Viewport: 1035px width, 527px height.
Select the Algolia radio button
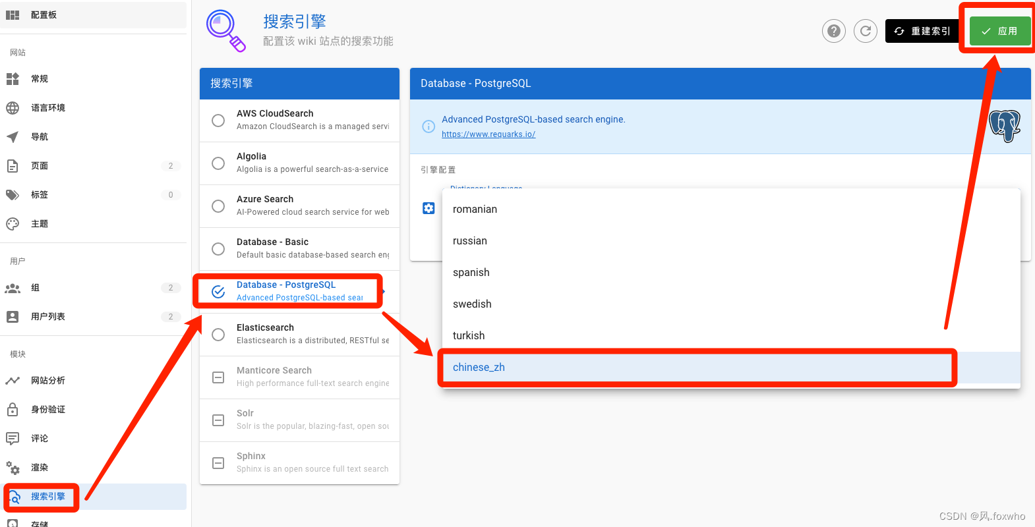[218, 163]
